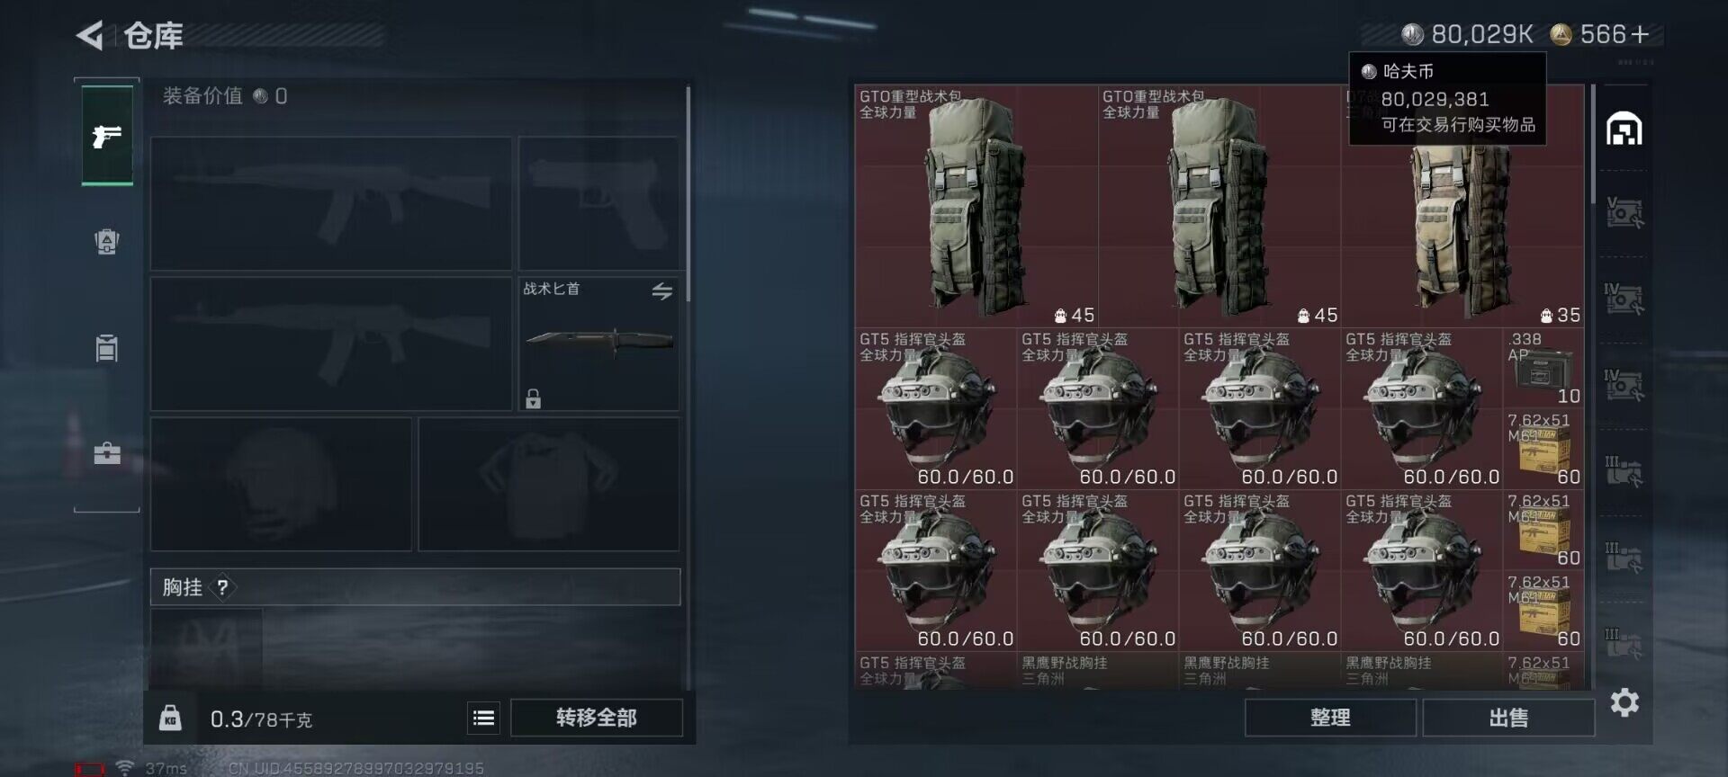Go back using the arrow beside 仓库

(x=89, y=35)
